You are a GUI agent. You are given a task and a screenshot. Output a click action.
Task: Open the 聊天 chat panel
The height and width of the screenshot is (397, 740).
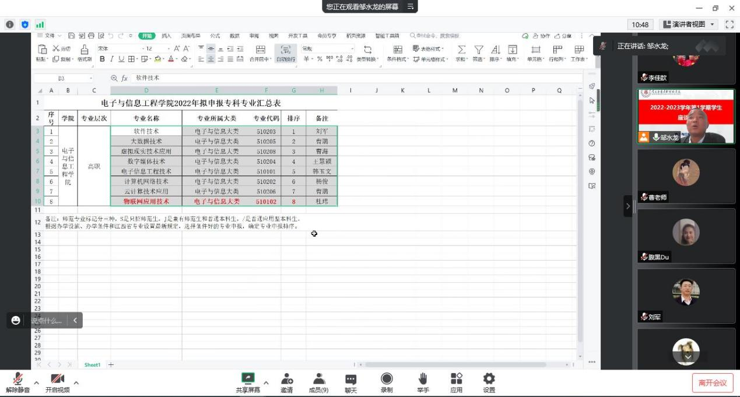pyautogui.click(x=350, y=379)
